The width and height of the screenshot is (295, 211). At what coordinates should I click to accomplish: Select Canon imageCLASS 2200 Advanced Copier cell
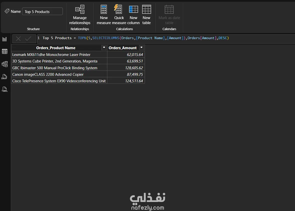(59, 74)
